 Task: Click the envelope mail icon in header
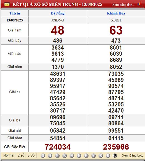pyautogui.click(x=7, y=4)
